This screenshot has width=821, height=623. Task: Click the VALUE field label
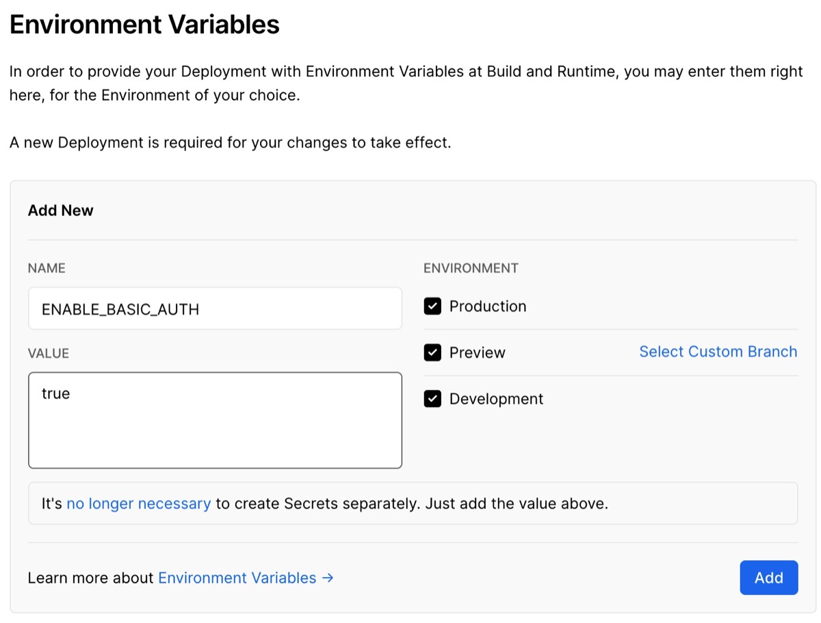48,354
